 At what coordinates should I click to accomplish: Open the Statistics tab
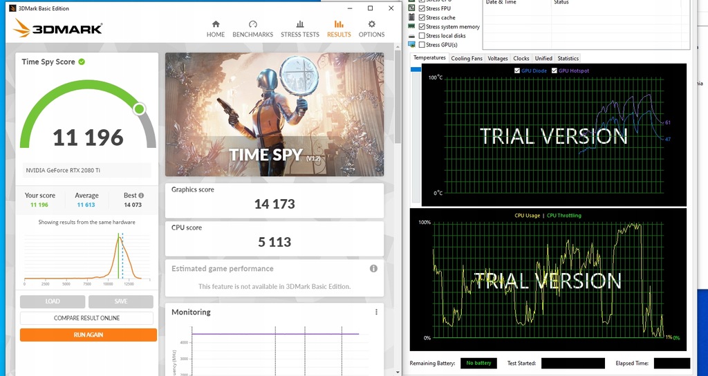[568, 58]
